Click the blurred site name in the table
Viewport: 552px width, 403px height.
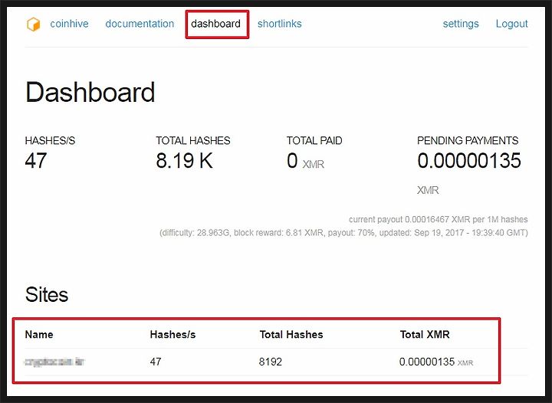54,362
